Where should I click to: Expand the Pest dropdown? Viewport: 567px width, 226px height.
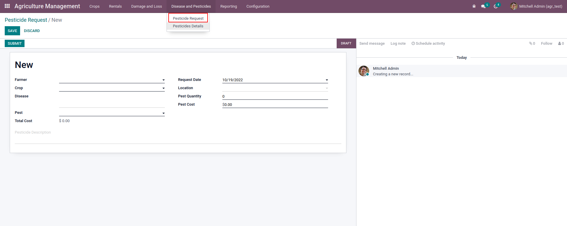click(163, 113)
